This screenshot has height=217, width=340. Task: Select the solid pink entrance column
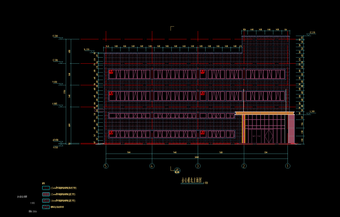[x=291, y=129]
